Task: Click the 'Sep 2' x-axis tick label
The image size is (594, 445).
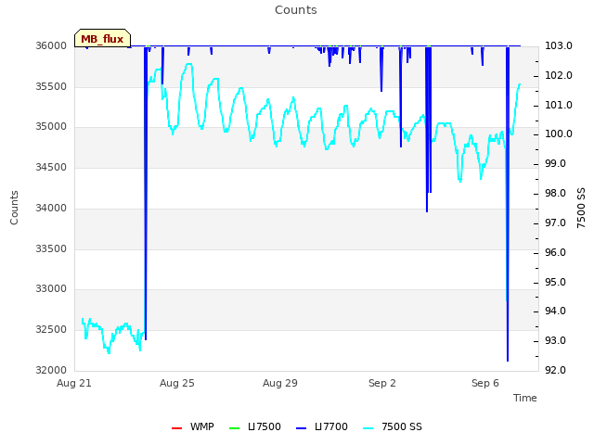Action: 382,383
